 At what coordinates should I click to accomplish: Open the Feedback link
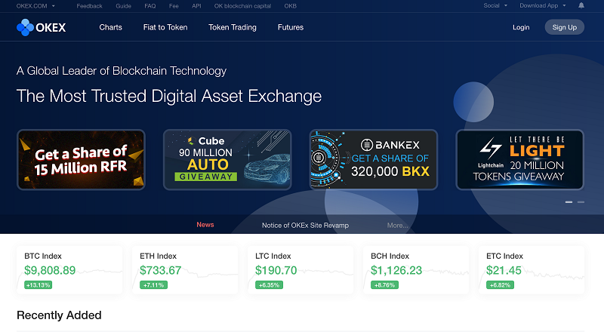coord(89,6)
